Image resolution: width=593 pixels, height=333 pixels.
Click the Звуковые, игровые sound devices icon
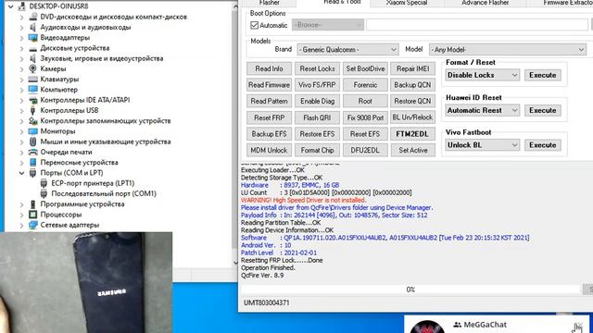coord(33,58)
